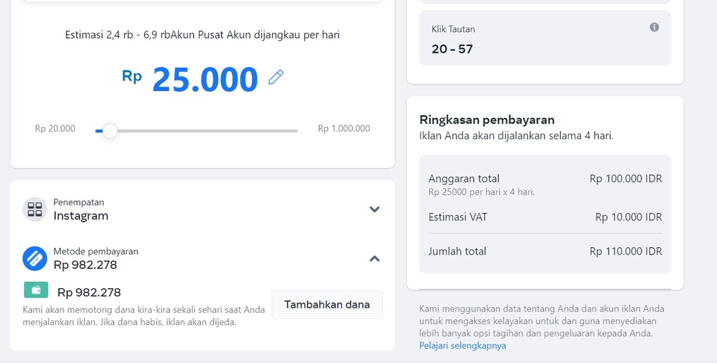
Task: Expand the Penempatan section chevron
Action: (375, 209)
